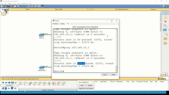Select the Switches device category
This screenshot has width=169, height=95.
[x=6, y=83]
